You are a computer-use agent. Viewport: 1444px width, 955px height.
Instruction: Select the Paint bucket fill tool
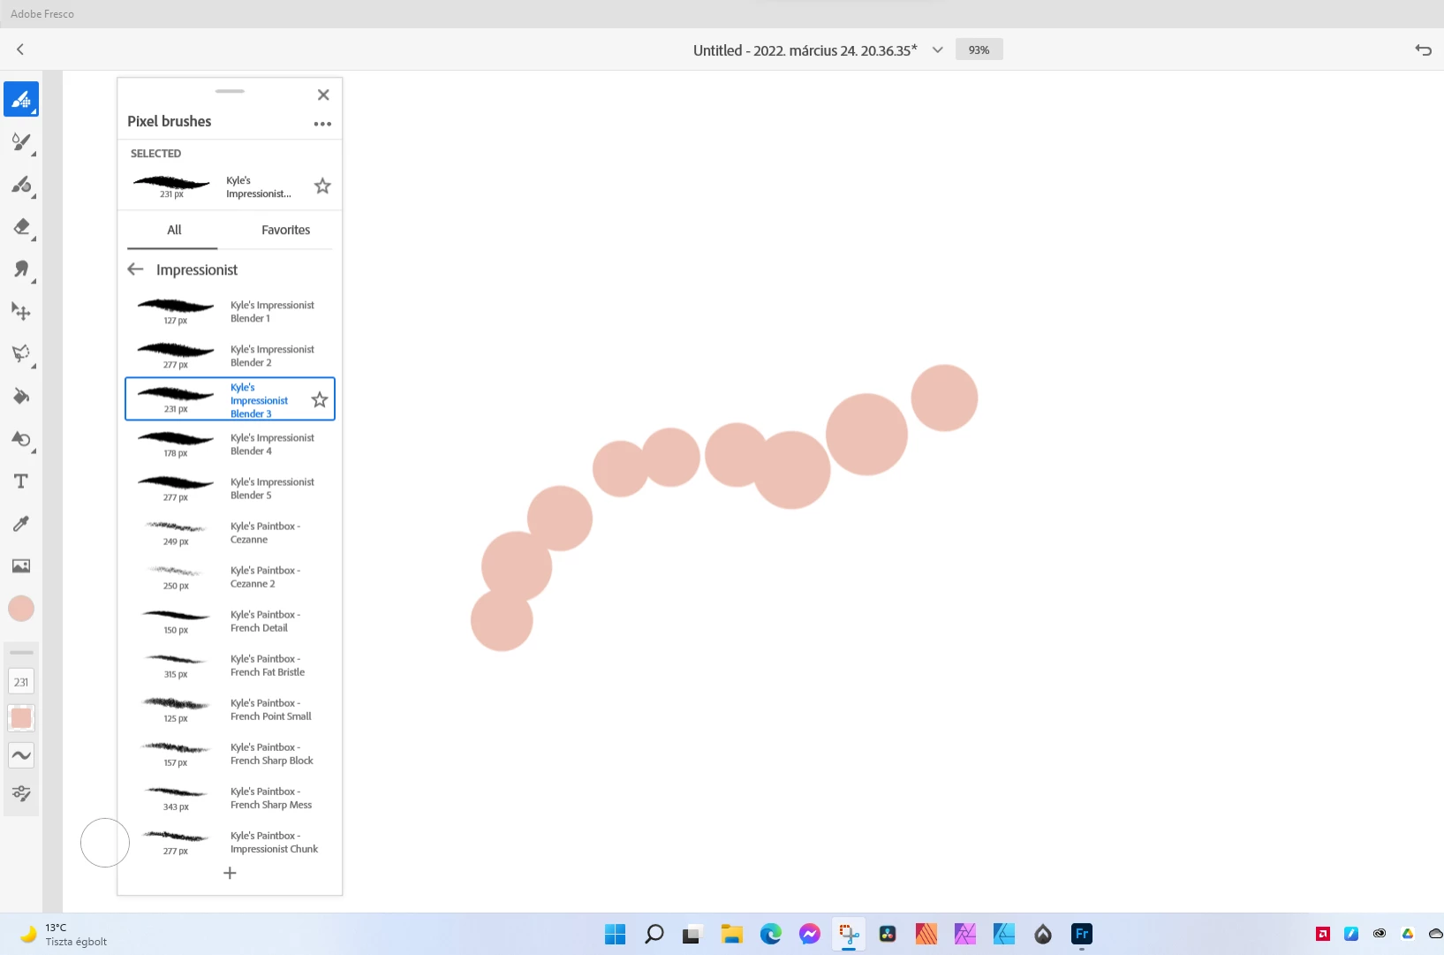[x=21, y=397]
